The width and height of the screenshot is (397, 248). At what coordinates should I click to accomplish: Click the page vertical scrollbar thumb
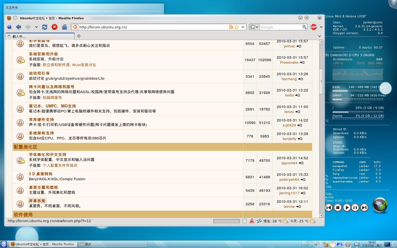(x=321, y=81)
